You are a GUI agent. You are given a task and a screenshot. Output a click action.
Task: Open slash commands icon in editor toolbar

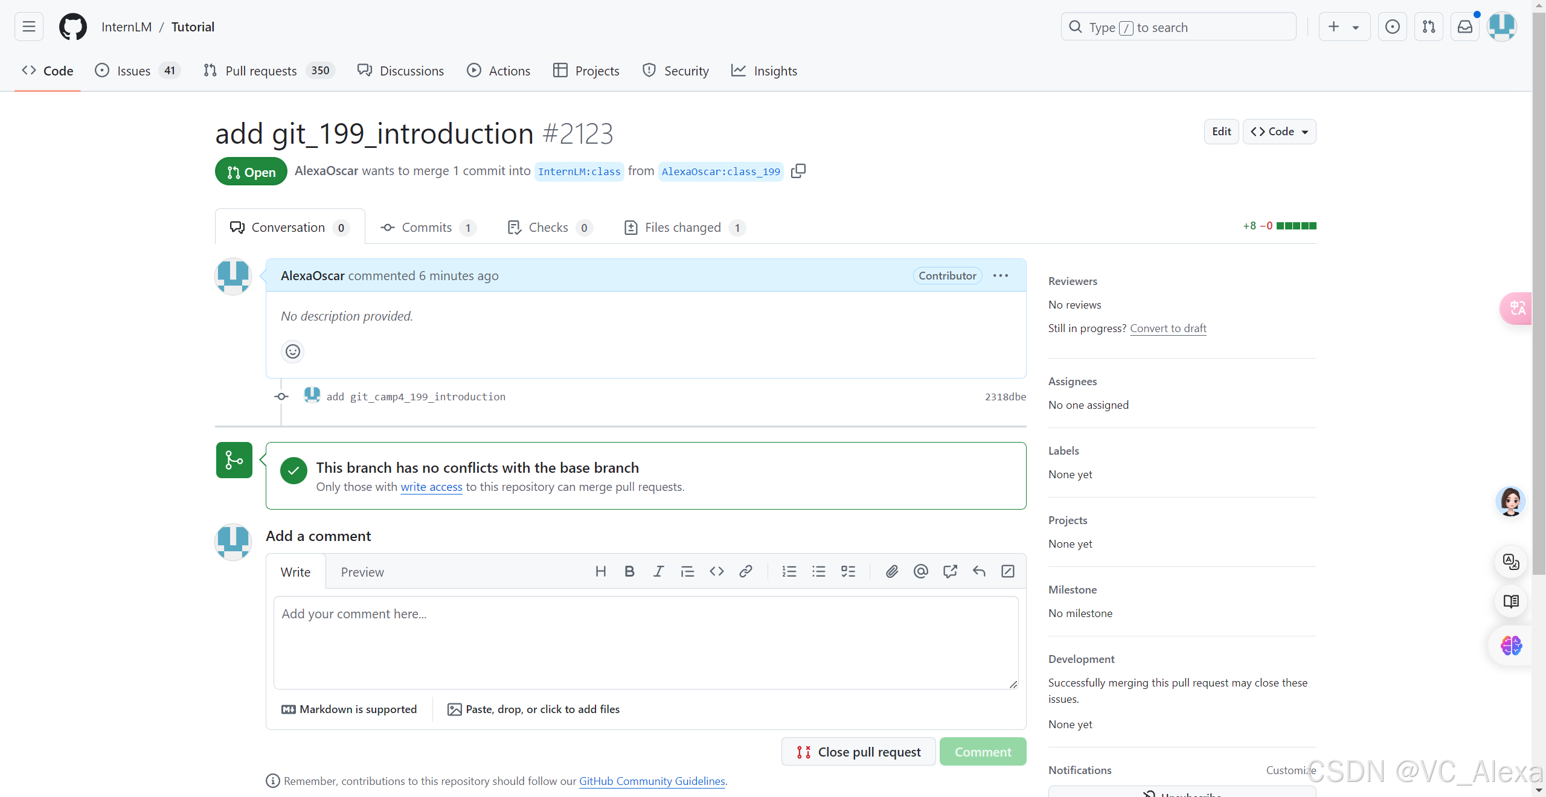[1008, 571]
